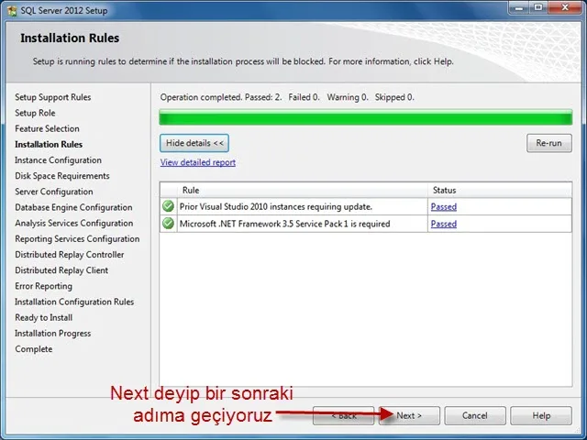587x440 pixels.
Task: Click the SQL Server Setup title bar icon
Action: (x=12, y=10)
